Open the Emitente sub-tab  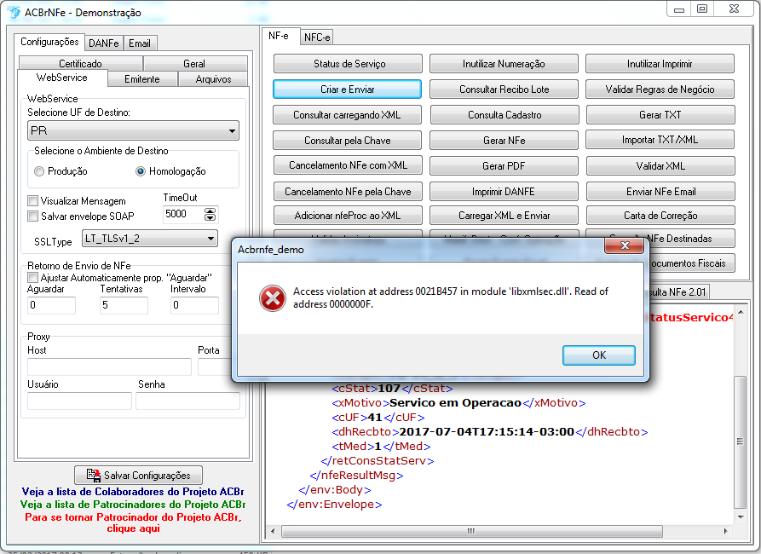tap(142, 79)
